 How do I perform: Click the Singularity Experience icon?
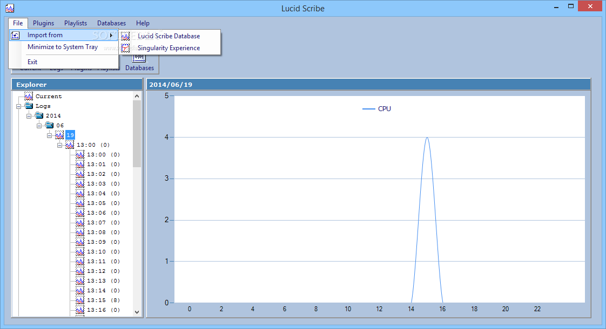[125, 48]
